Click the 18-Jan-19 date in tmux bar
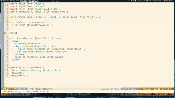175x98 pixels. (x=129, y=94)
